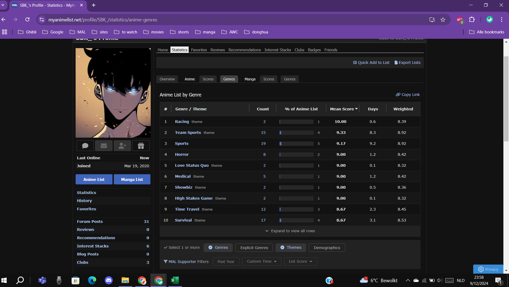
Task: Sort table by Weighted column
Action: (403, 109)
